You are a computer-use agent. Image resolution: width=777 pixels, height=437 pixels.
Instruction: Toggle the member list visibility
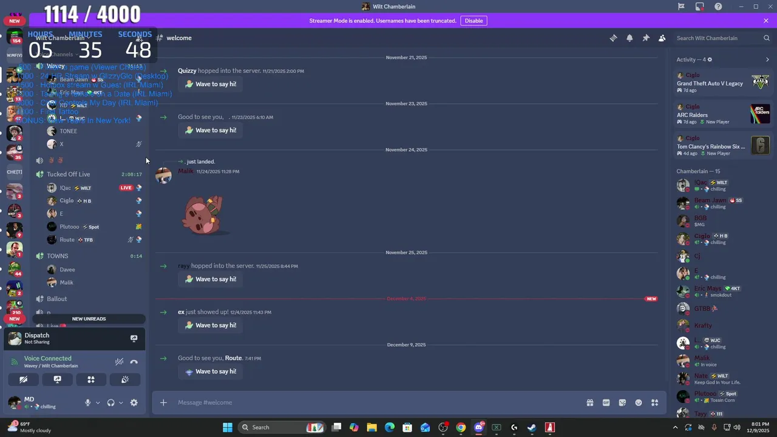point(662,38)
